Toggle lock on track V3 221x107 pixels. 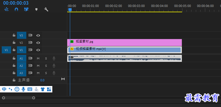tap(14, 35)
